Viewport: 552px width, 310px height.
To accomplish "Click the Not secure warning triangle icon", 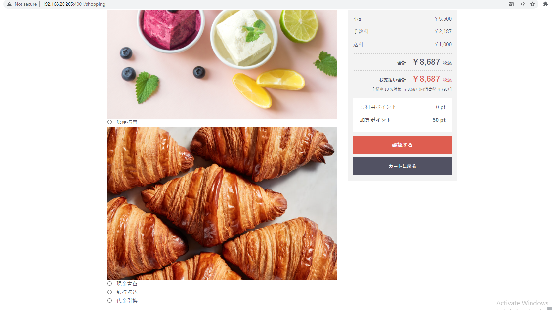I will 9,4.
